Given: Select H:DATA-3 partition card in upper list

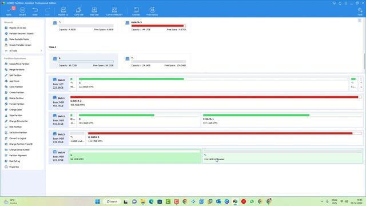Looking at the screenshot, I should pos(156,26).
